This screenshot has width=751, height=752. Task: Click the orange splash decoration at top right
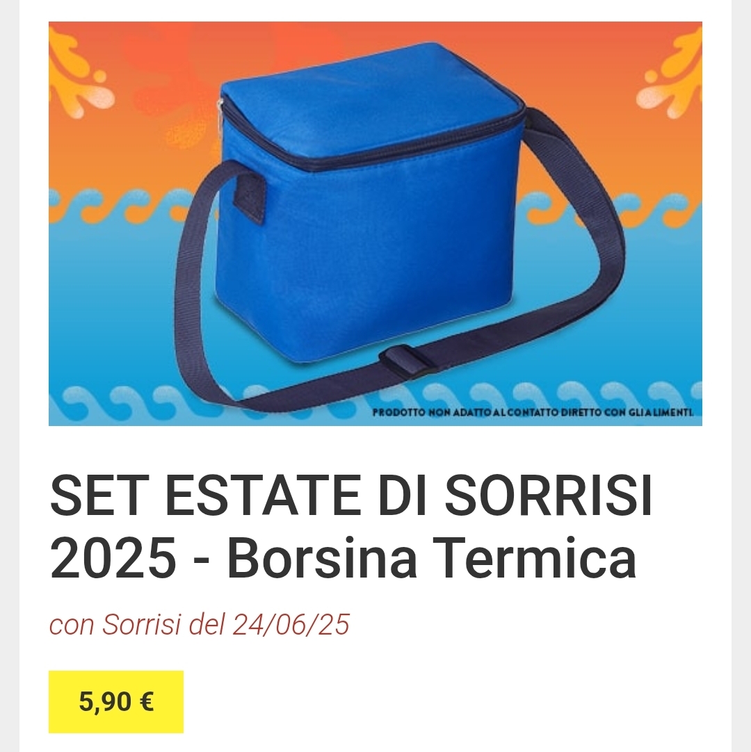(x=670, y=72)
